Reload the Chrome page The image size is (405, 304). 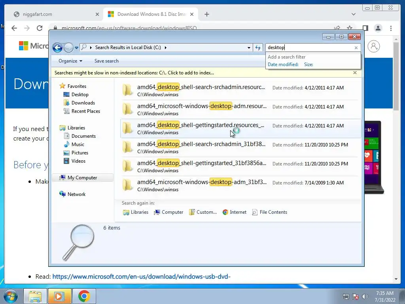[40, 28]
